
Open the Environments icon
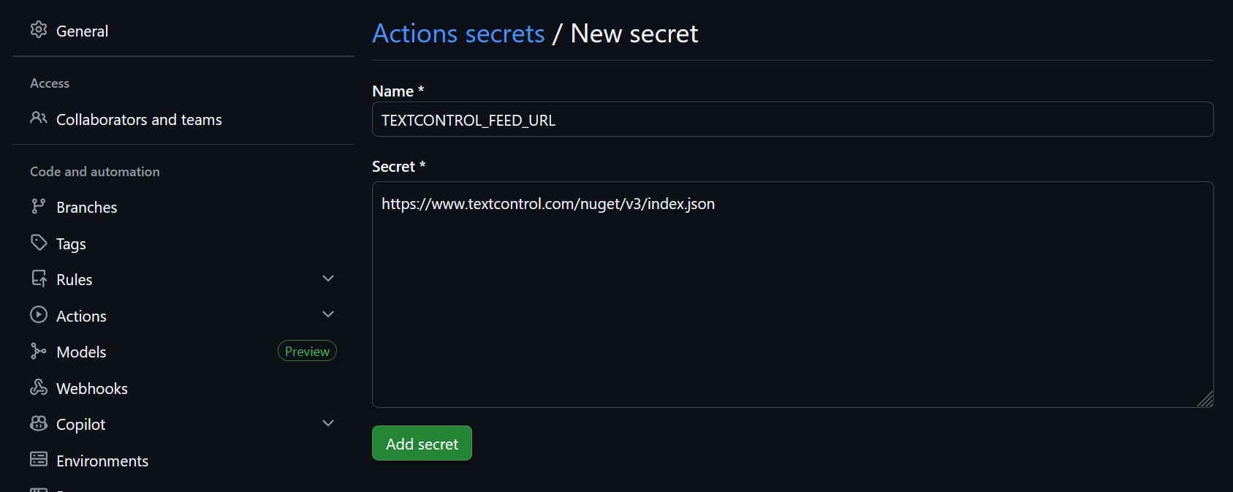[39, 459]
